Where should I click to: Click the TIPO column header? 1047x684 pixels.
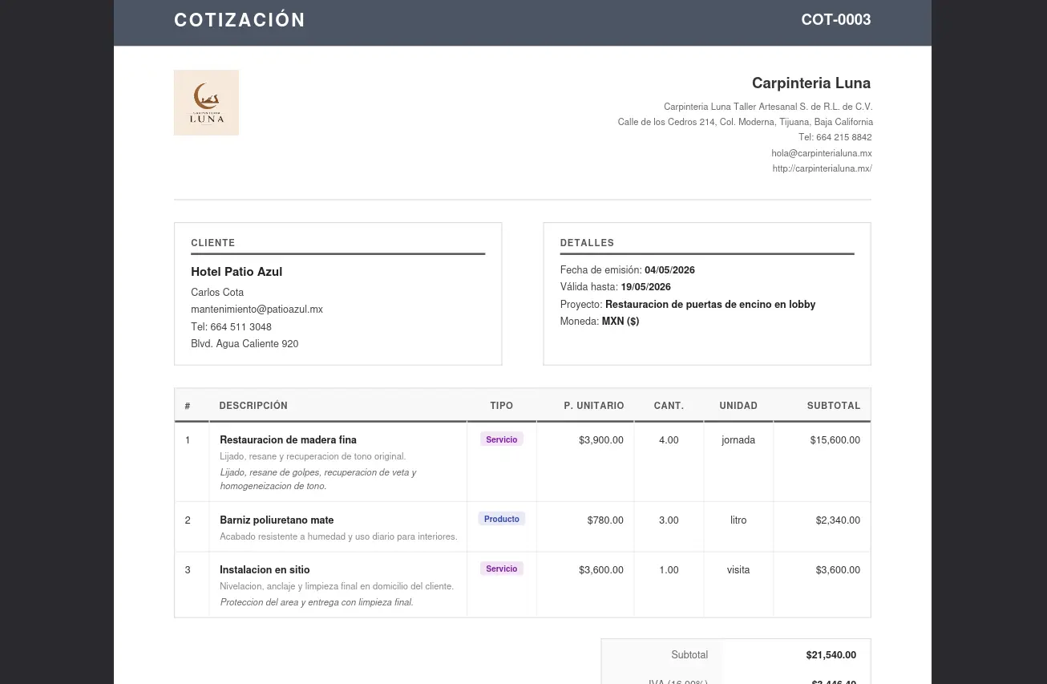(502, 406)
